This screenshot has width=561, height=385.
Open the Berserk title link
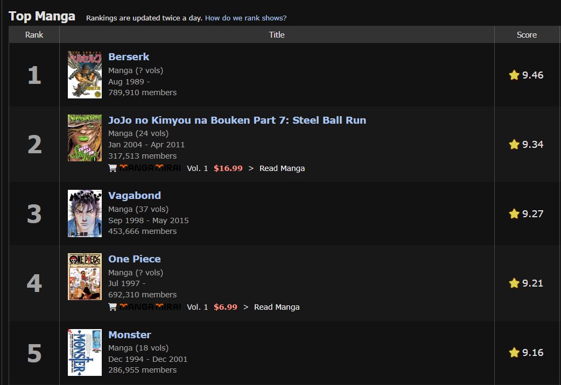pos(129,57)
